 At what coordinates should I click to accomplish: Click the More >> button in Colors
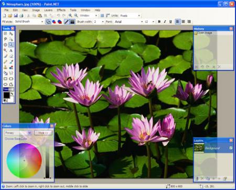[x=43, y=133]
